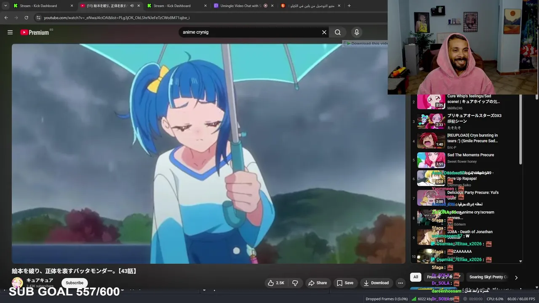Like the video with thumbs up
This screenshot has height=303, width=539.
(x=276, y=283)
